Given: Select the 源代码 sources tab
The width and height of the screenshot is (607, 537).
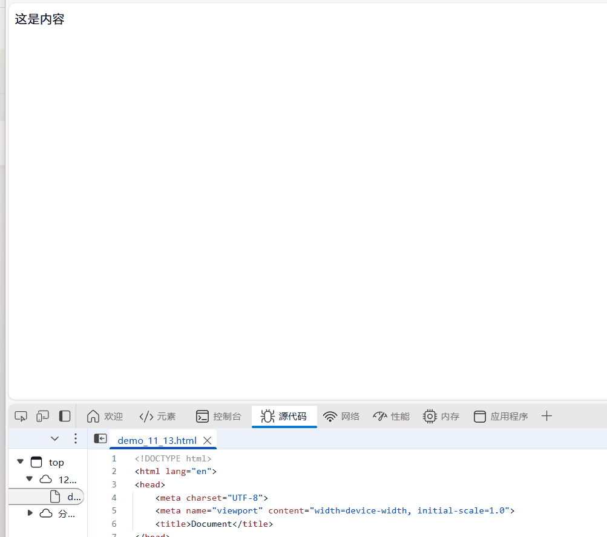Looking at the screenshot, I should (284, 416).
